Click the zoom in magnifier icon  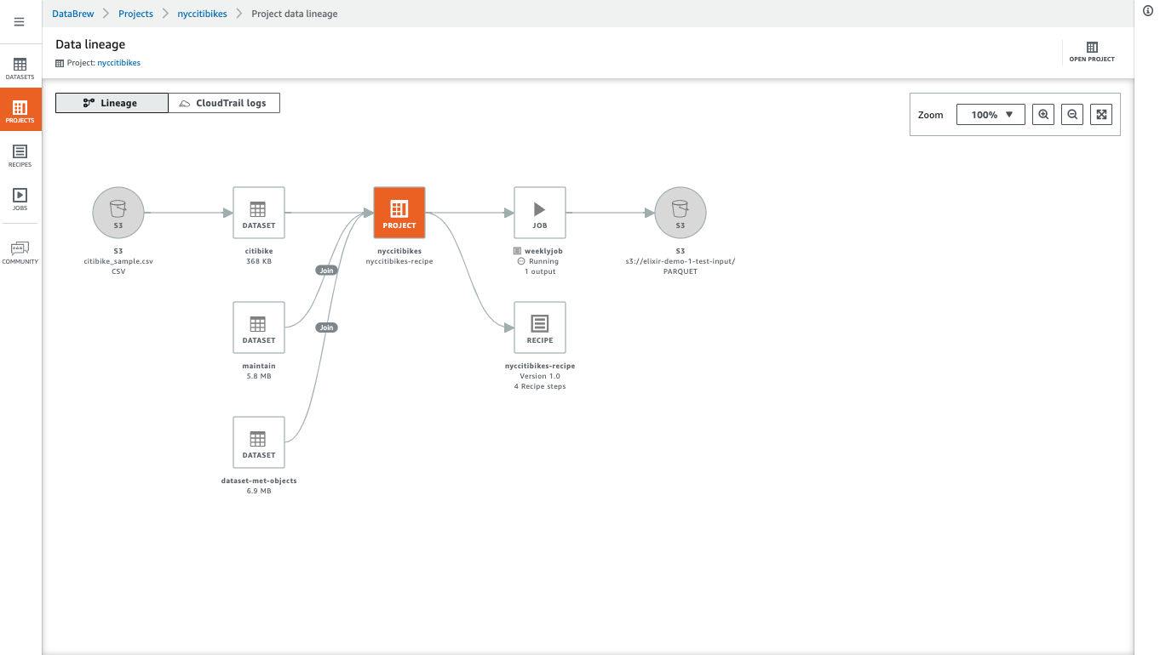tap(1042, 113)
